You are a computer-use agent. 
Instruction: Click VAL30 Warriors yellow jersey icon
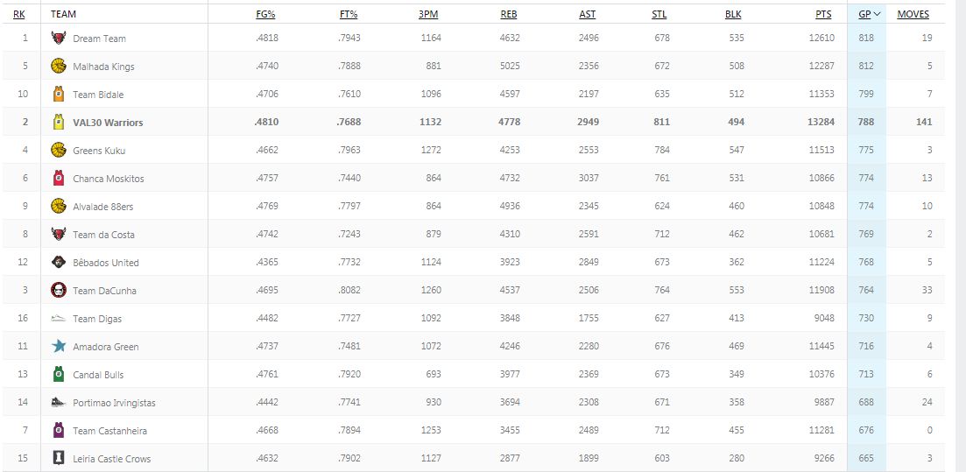tap(59, 122)
